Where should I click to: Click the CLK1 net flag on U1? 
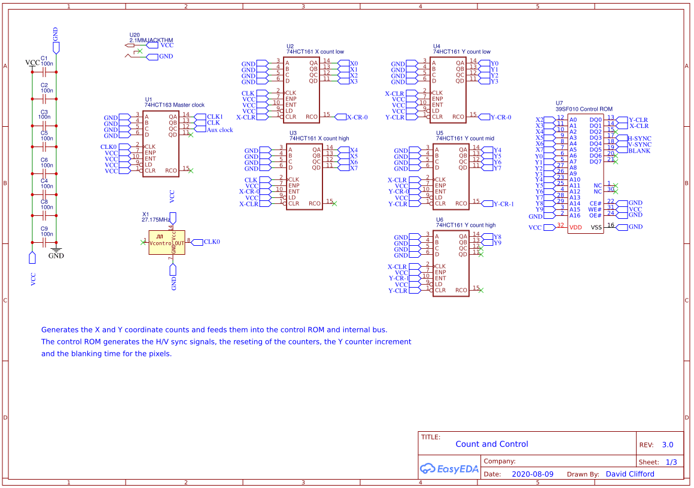pos(209,117)
